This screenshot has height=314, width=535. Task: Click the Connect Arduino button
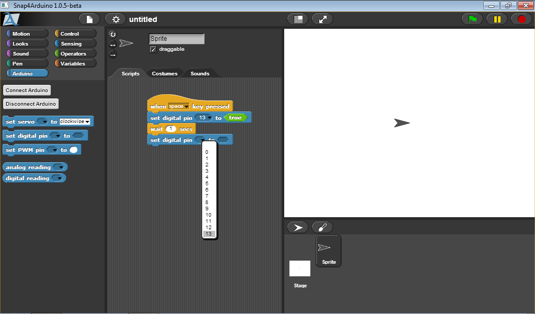[27, 90]
